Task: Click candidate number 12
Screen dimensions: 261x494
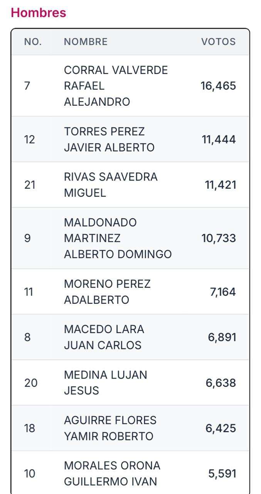Action: pyautogui.click(x=29, y=139)
